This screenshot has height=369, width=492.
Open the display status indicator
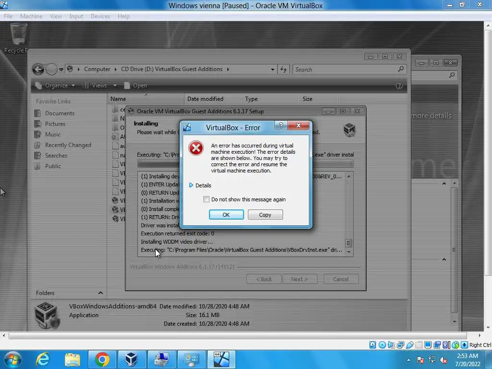428,345
